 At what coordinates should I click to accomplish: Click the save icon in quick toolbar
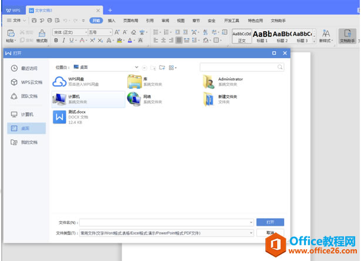click(x=34, y=21)
